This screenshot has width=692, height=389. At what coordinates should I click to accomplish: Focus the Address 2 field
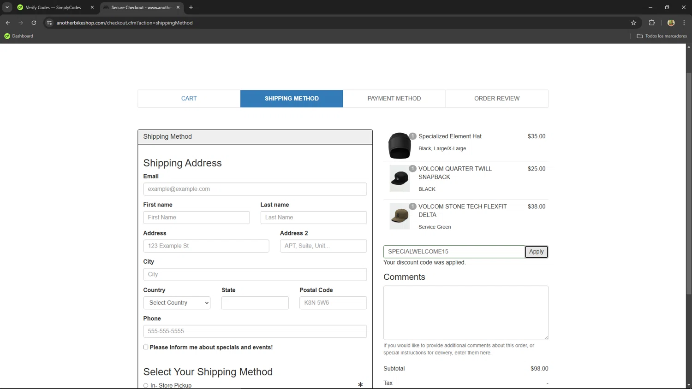point(323,246)
